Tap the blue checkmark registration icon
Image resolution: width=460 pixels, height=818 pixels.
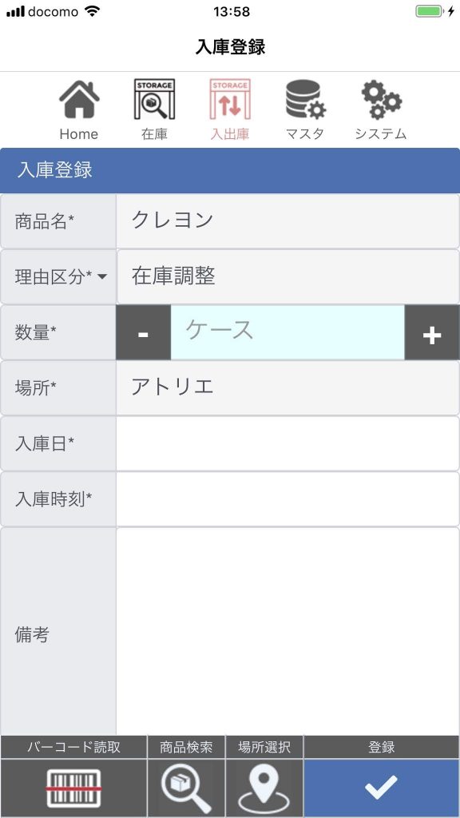(x=379, y=787)
